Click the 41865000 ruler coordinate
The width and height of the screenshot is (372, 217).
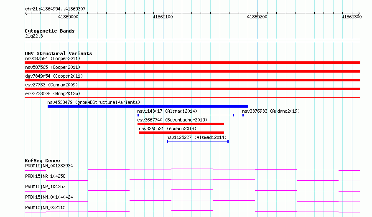[68, 17]
